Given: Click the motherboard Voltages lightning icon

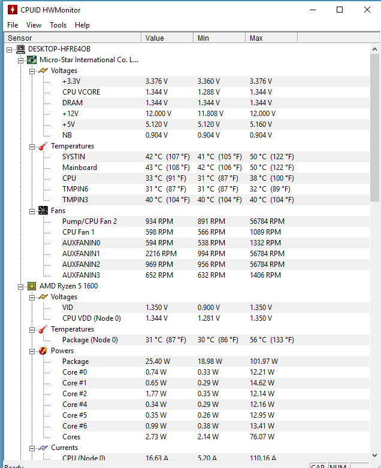Looking at the screenshot, I should click(43, 71).
